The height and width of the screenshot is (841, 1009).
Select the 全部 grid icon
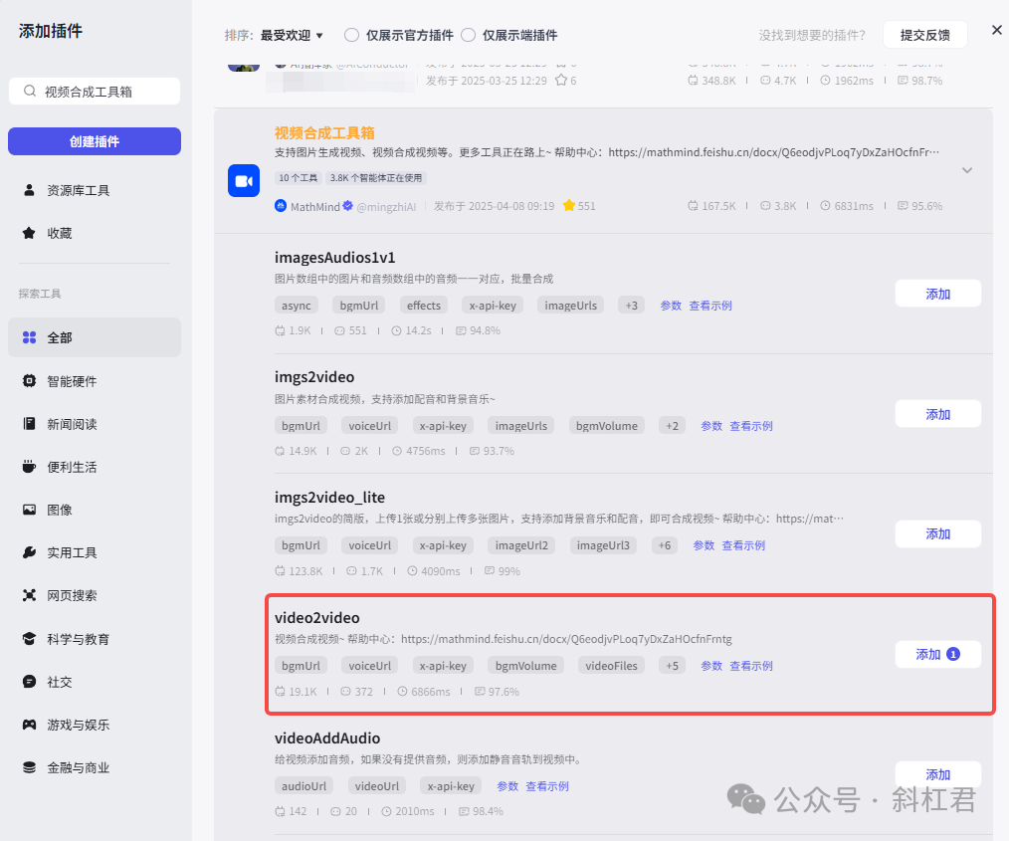click(29, 337)
